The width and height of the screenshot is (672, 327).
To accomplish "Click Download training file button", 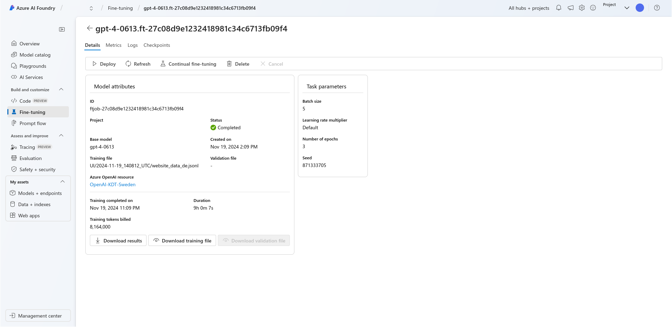I will click(x=182, y=240).
